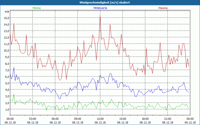The image size is (200, 125).
Task: Click the m/s unit label on the y-axis
Action: (x=7, y=12)
